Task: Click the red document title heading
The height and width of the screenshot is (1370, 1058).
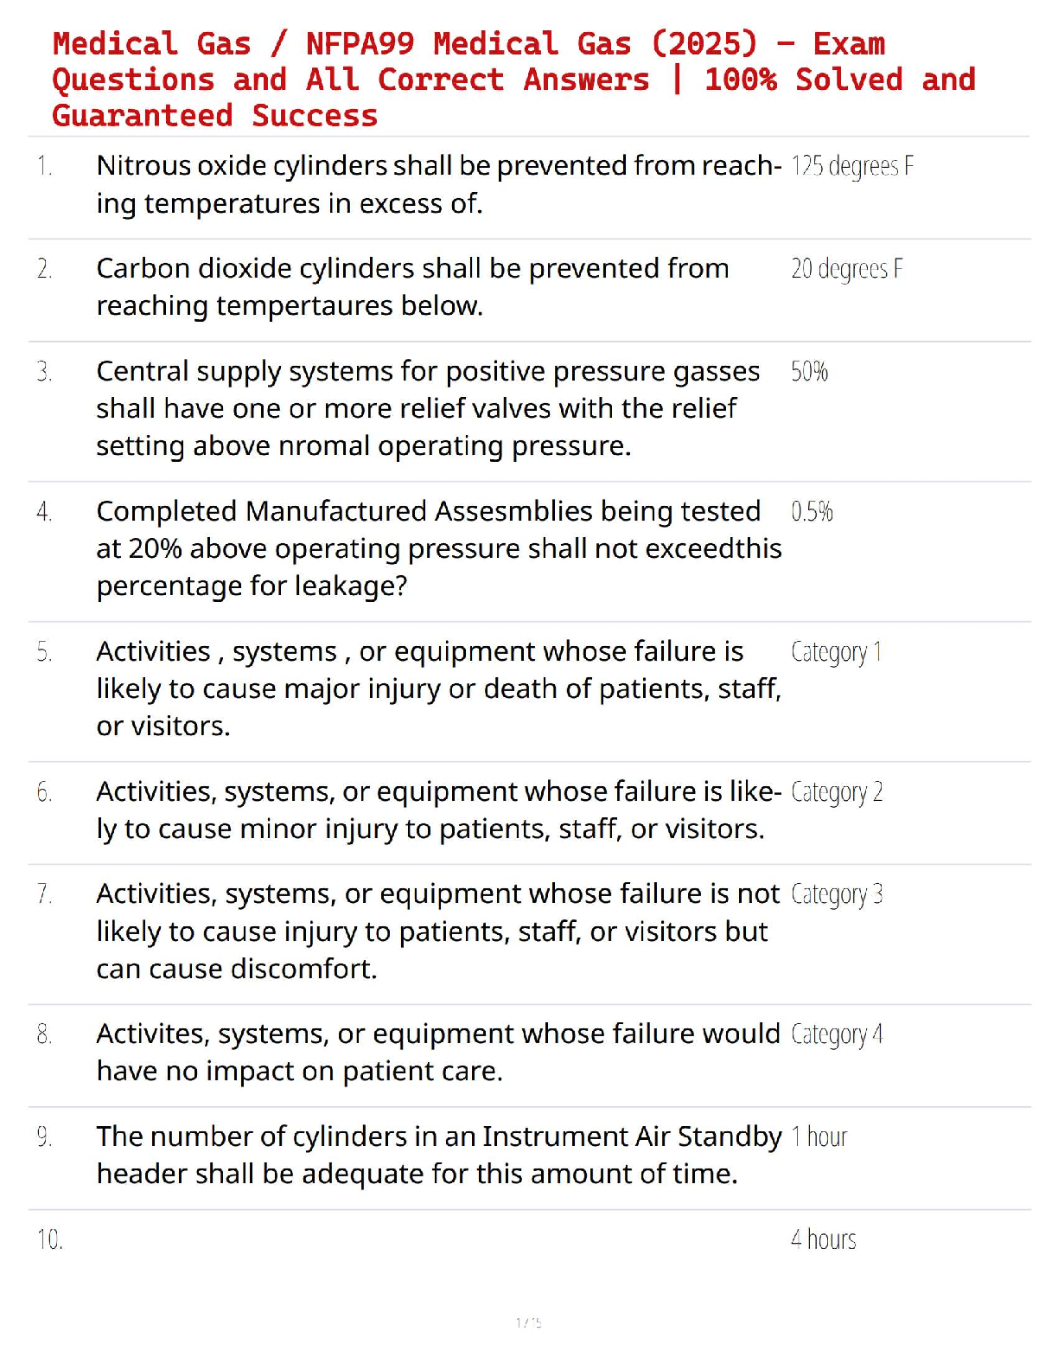Action: [513, 80]
